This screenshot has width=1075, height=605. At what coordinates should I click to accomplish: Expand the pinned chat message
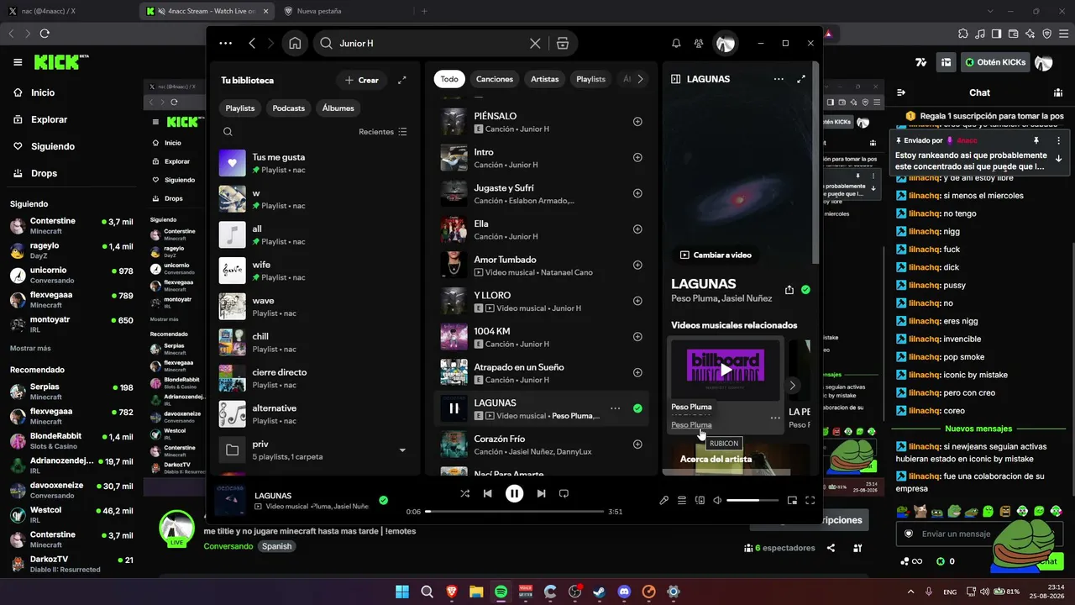(1059, 159)
